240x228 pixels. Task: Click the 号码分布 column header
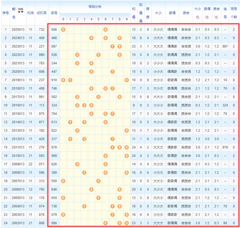(95, 7)
